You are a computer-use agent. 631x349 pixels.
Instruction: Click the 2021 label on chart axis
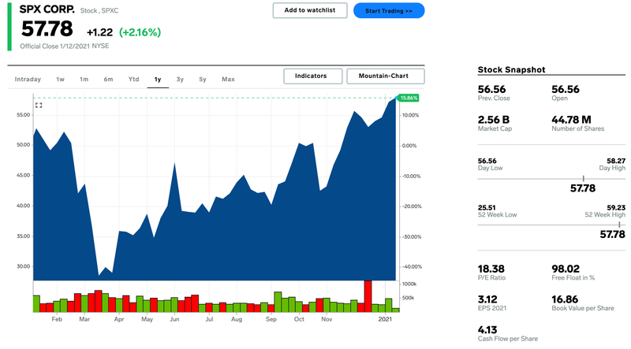pyautogui.click(x=385, y=319)
